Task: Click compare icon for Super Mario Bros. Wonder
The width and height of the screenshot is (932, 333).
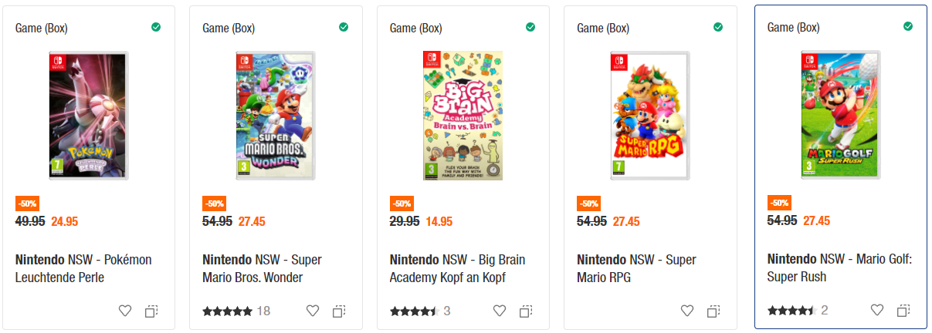Action: (x=339, y=311)
